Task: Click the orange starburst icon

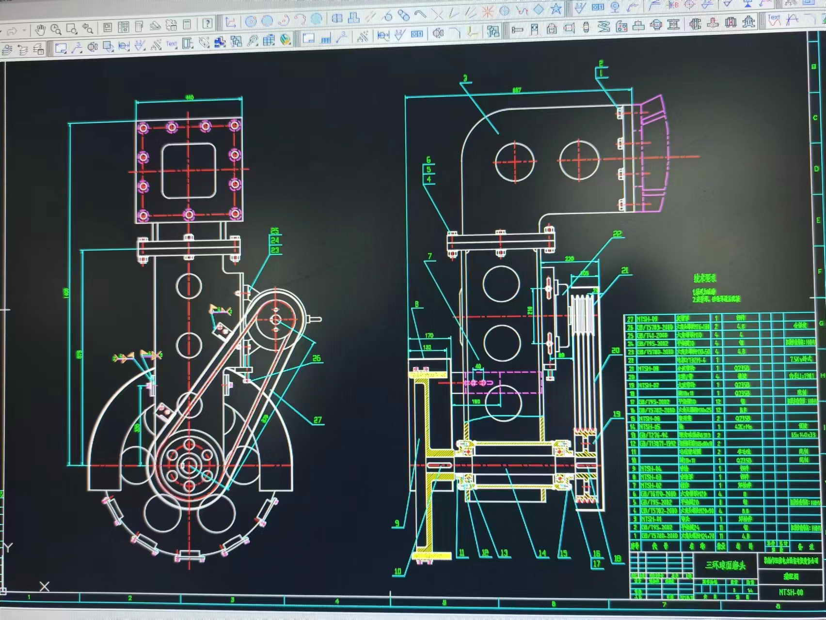Action: [x=487, y=13]
